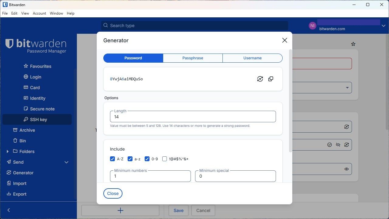Click the Identity icon in the sidebar
The height and width of the screenshot is (219, 389).
click(x=26, y=98)
